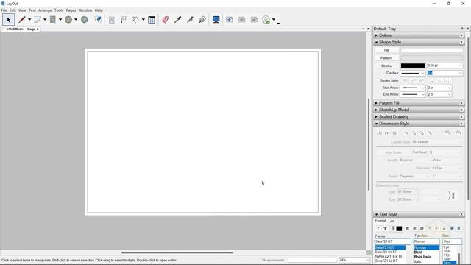Close the Colors panel

coord(461,35)
